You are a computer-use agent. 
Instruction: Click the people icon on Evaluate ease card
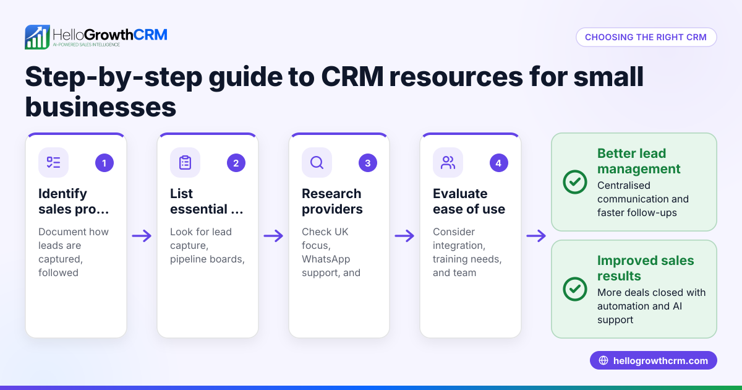(448, 163)
